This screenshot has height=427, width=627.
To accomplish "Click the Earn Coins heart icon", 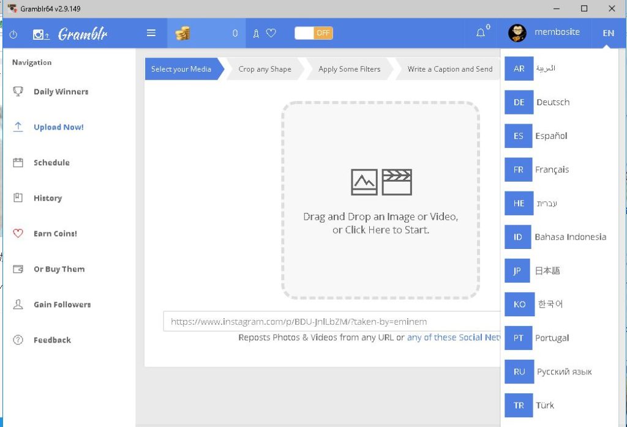I will 18,233.
